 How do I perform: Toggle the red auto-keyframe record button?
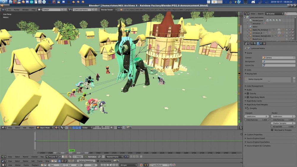141,165
